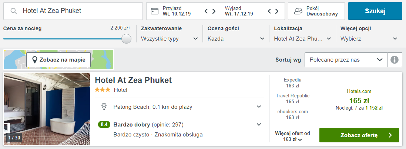The image size is (406, 149).
Task: Open Ocena gości rating dropdown
Action: point(236,38)
